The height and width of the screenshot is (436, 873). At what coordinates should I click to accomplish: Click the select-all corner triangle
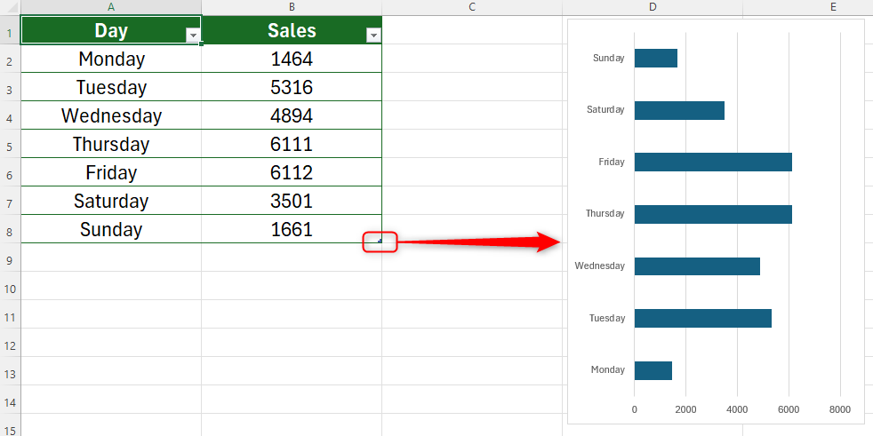click(10, 7)
